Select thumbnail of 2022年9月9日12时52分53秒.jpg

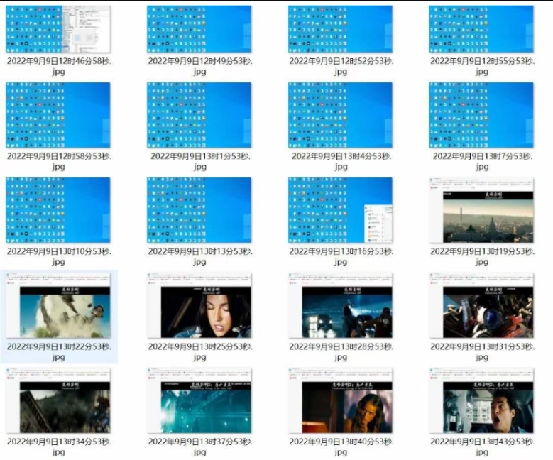coord(340,29)
